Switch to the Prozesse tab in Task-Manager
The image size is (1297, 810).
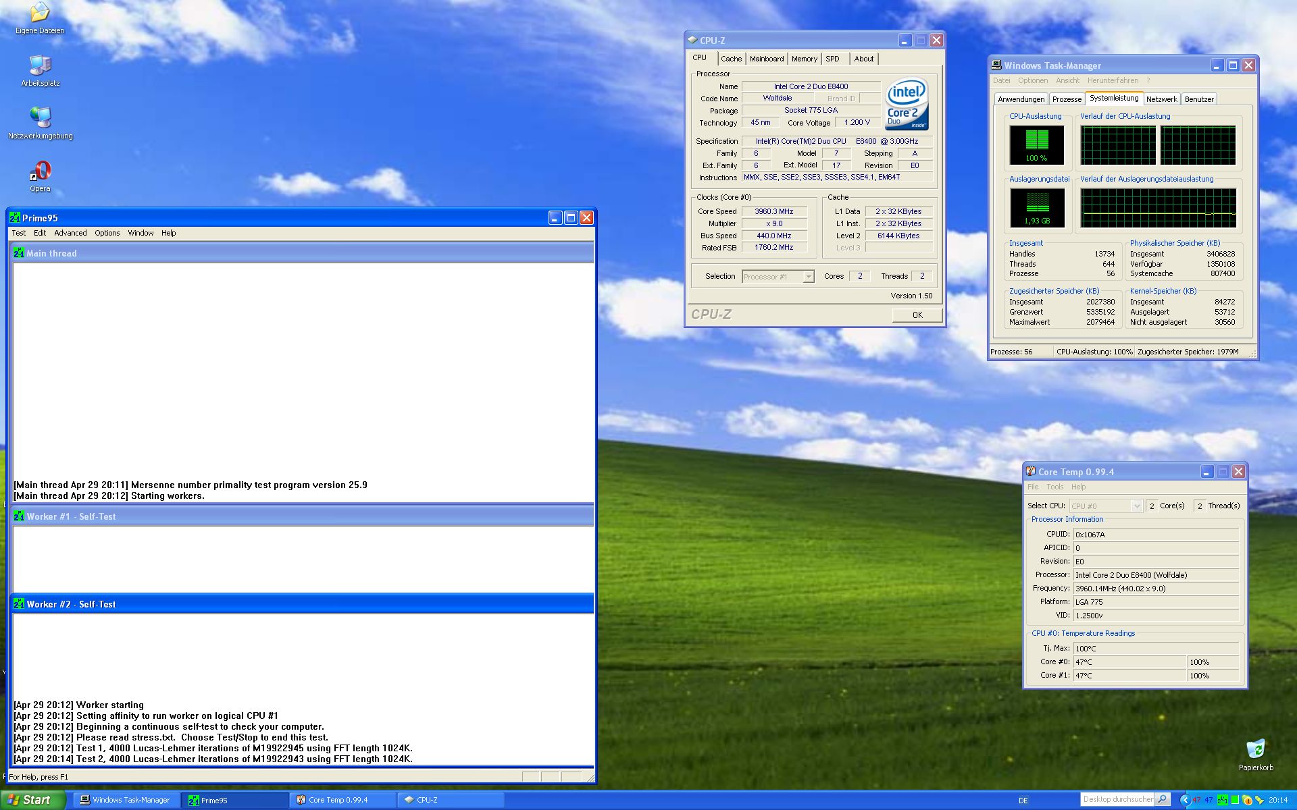tap(1067, 99)
